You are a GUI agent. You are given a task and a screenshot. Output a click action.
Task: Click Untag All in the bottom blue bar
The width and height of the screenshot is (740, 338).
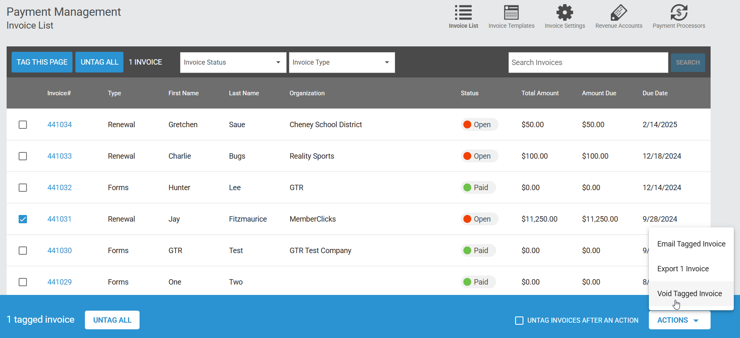[112, 320]
